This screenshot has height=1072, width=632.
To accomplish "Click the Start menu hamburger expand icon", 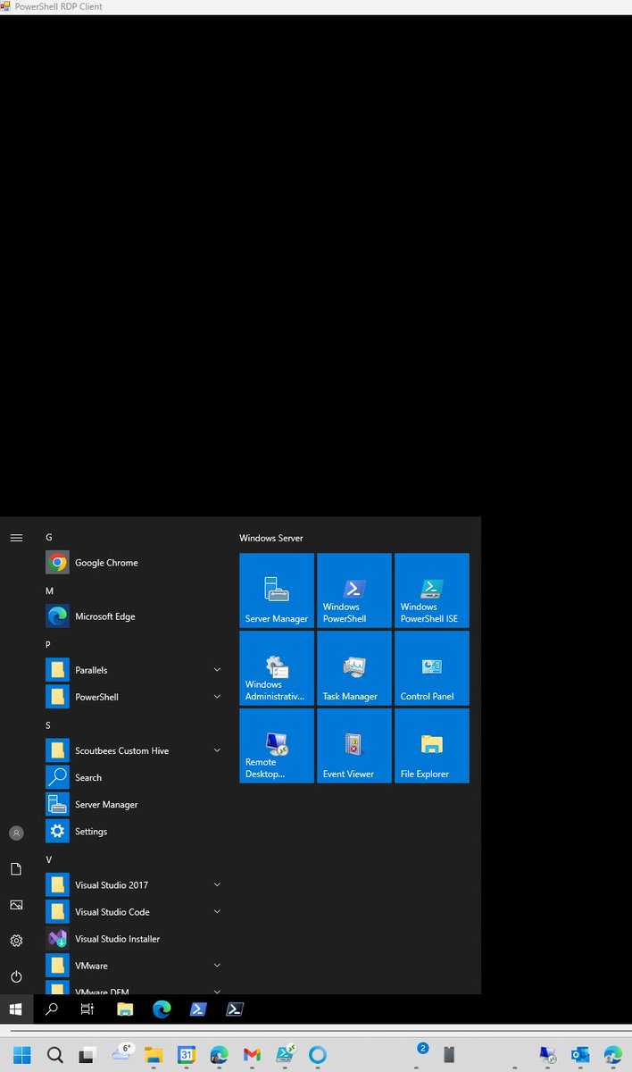I will (x=16, y=538).
